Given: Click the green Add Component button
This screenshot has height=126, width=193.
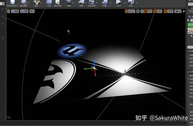Looking at the screenshot, I should [190, 25].
